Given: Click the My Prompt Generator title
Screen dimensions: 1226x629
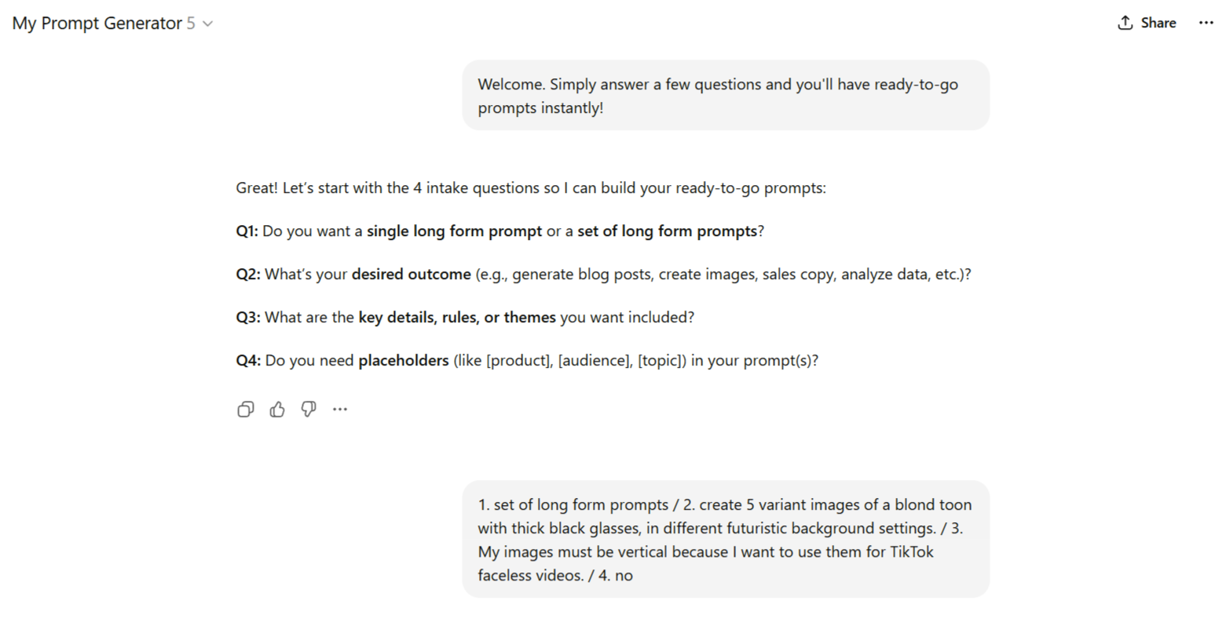Looking at the screenshot, I should point(97,24).
